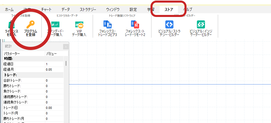Click the VIPデータ購入 icon
Screen dimensions: 271x123
pos(79,25)
